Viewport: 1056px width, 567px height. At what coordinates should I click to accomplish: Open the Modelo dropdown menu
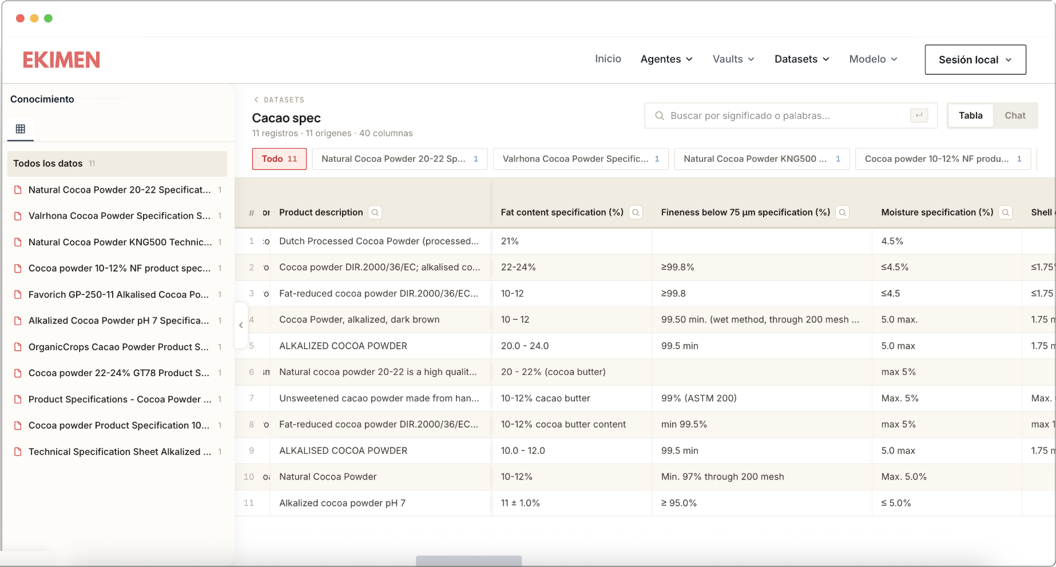tap(873, 59)
